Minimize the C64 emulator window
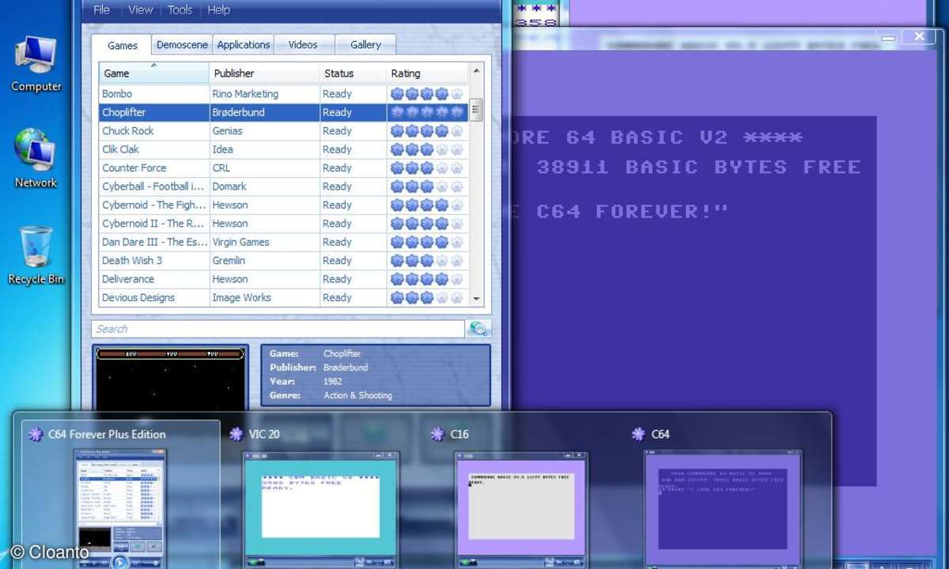 pyautogui.click(x=889, y=36)
